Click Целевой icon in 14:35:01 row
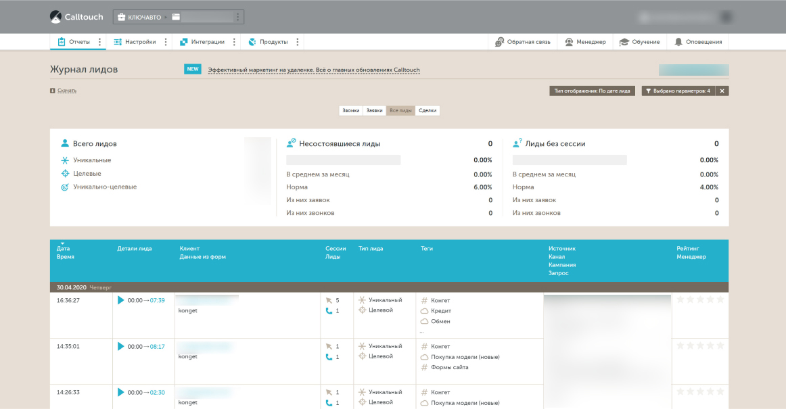The height and width of the screenshot is (409, 786). coord(362,356)
